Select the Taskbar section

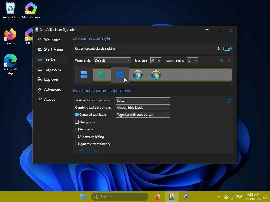click(52, 59)
